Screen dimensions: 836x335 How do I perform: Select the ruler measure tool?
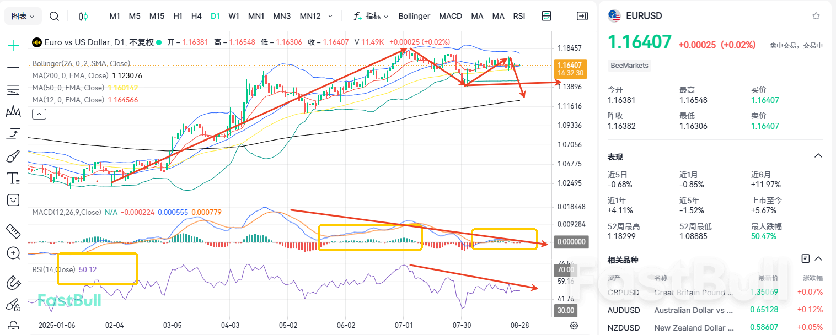coord(13,230)
